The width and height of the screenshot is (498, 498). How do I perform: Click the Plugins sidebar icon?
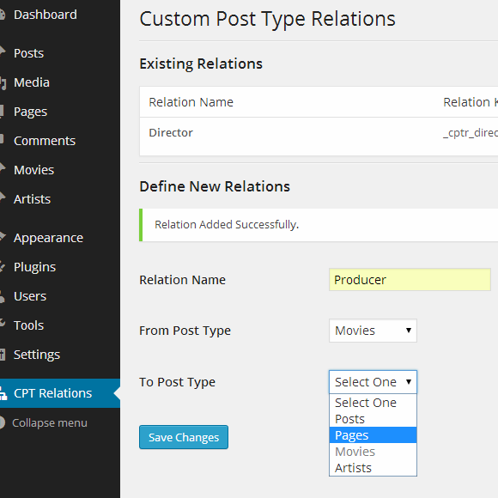(3, 267)
